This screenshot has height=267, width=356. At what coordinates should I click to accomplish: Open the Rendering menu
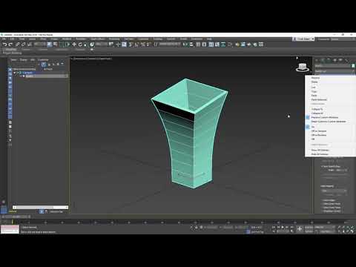[114, 39]
